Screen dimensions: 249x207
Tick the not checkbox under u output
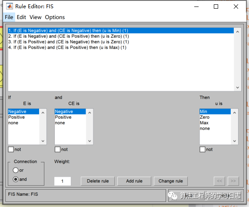203,149
